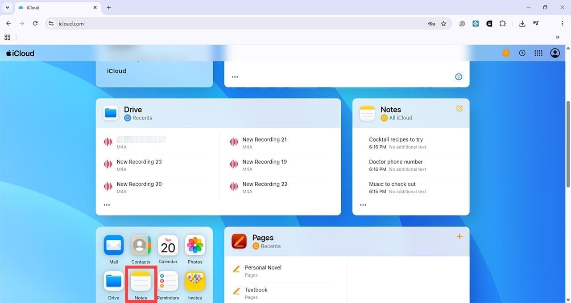The image size is (571, 303).
Task: Open the bookmarks apps grid
Action: click(7, 37)
